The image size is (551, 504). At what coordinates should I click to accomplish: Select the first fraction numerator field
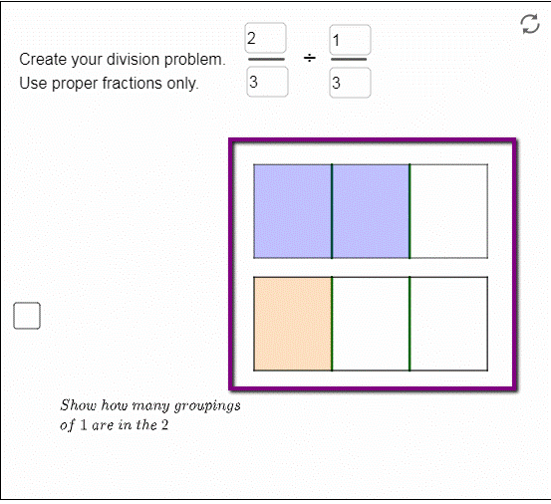click(x=266, y=38)
